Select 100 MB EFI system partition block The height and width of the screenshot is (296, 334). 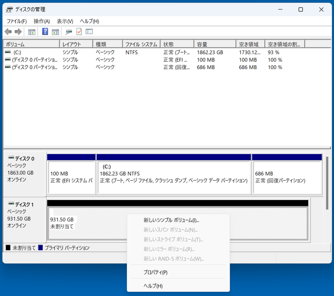coord(71,174)
